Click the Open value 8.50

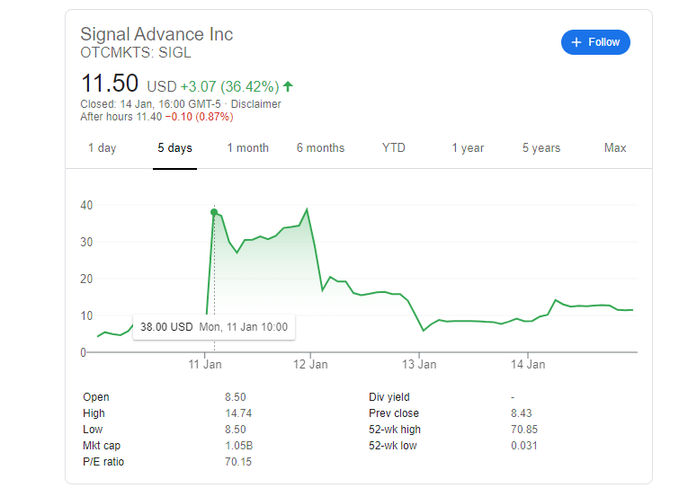coord(236,397)
